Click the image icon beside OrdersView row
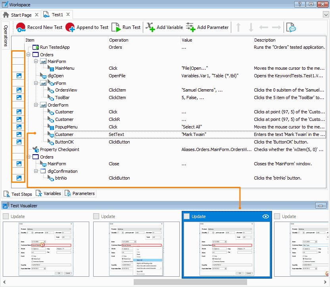The width and height of the screenshot is (330, 287). pos(19,90)
